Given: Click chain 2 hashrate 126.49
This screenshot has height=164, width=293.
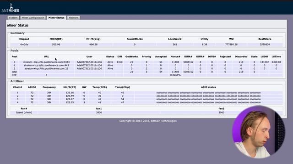Looking at the screenshot, I should (70, 96).
